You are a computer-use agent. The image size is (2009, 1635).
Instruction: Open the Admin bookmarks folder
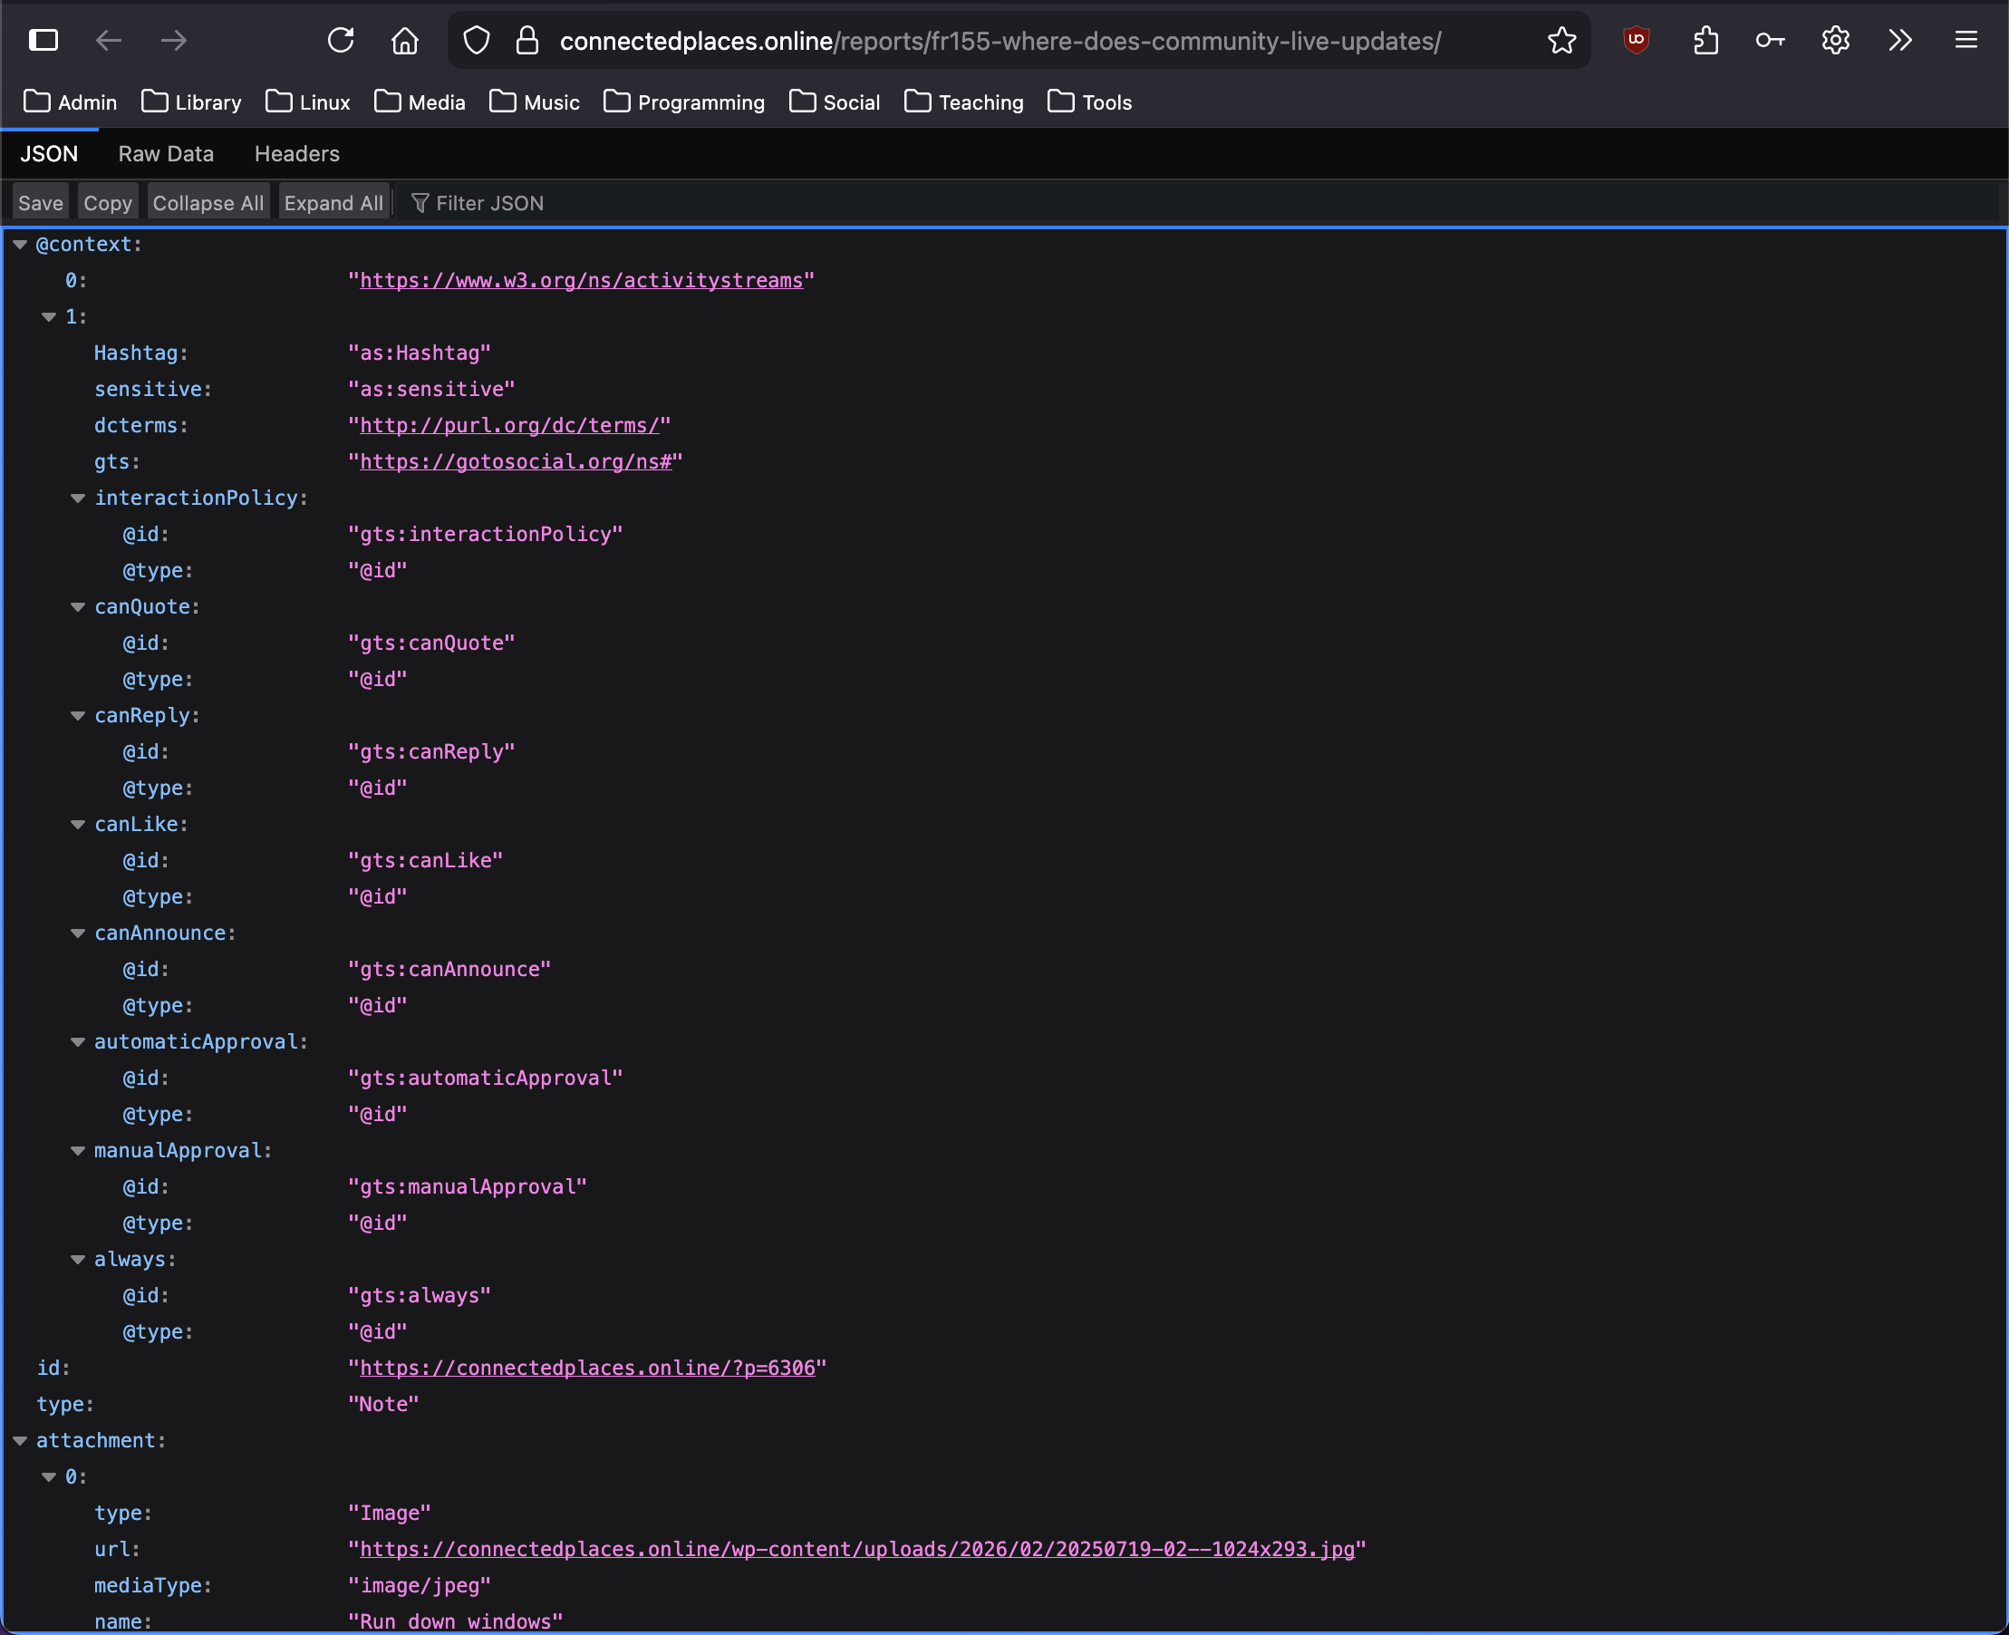(70, 102)
